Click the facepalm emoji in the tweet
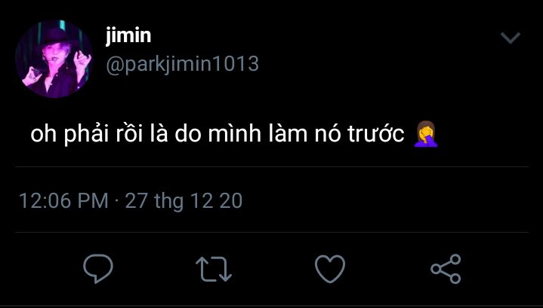543x308 pixels. (x=426, y=134)
